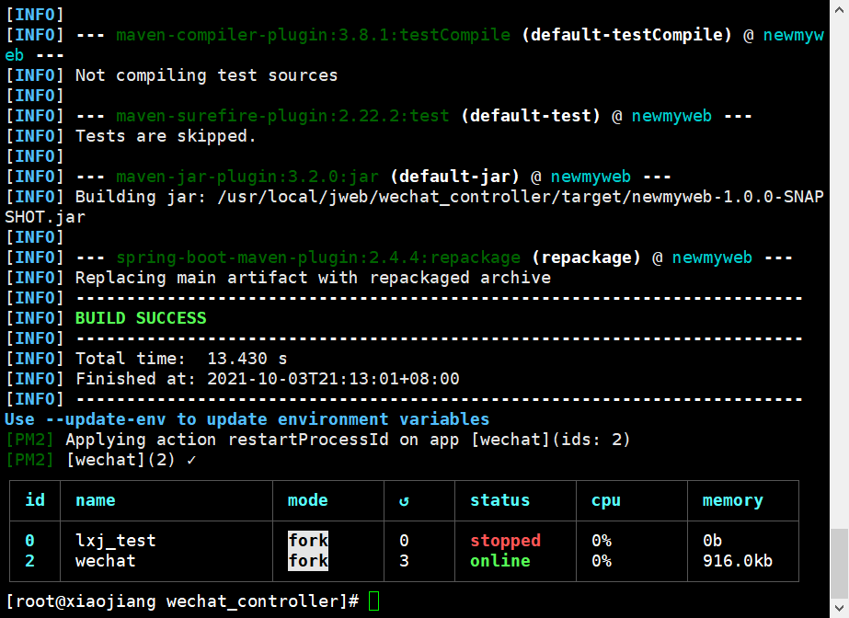The height and width of the screenshot is (618, 849).
Task: Click the spring-boot-maven-plugin:2.4.4:repackage text
Action: [318, 257]
